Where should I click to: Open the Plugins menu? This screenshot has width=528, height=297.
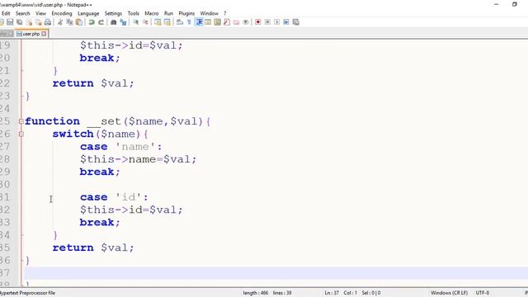tap(186, 13)
